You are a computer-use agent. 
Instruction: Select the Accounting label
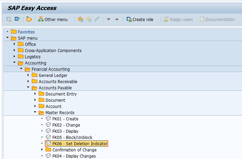pos(36,63)
